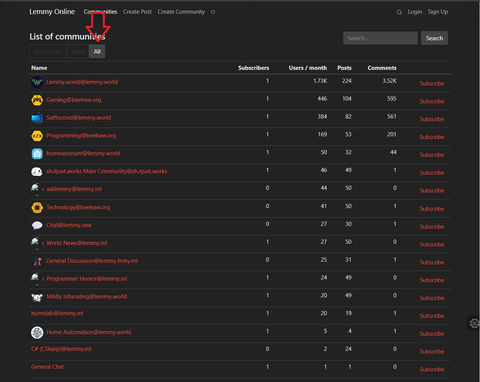480x382 pixels.
Task: Open asklemmy@lemmy.ml community link
Action: [x=74, y=189]
